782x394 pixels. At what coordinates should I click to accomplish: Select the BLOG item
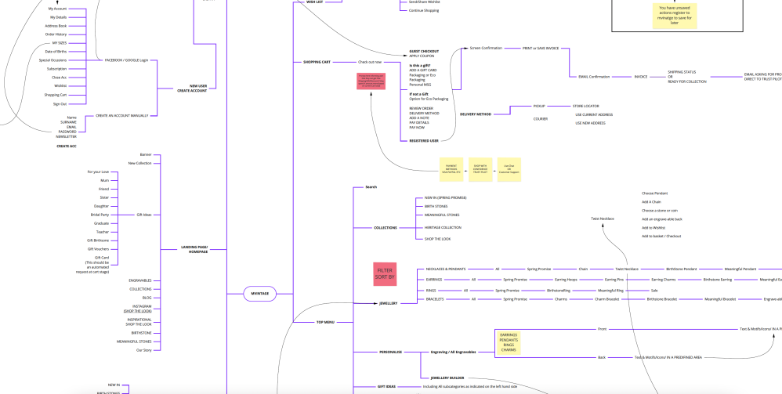[147, 297]
